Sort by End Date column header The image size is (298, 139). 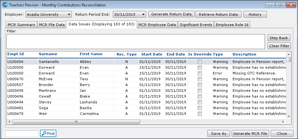(x=176, y=55)
